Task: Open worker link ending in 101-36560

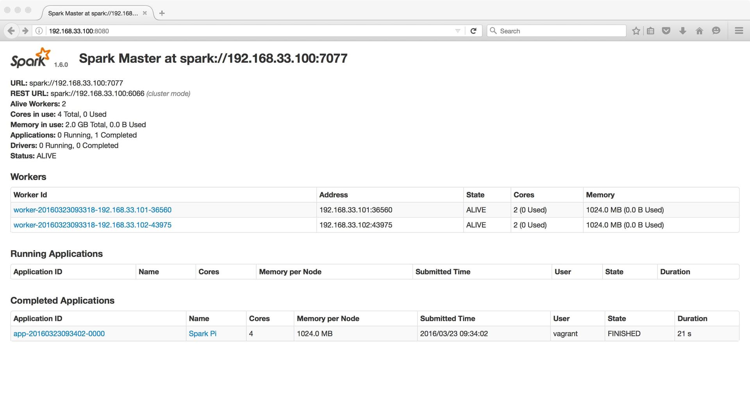Action: pyautogui.click(x=92, y=210)
